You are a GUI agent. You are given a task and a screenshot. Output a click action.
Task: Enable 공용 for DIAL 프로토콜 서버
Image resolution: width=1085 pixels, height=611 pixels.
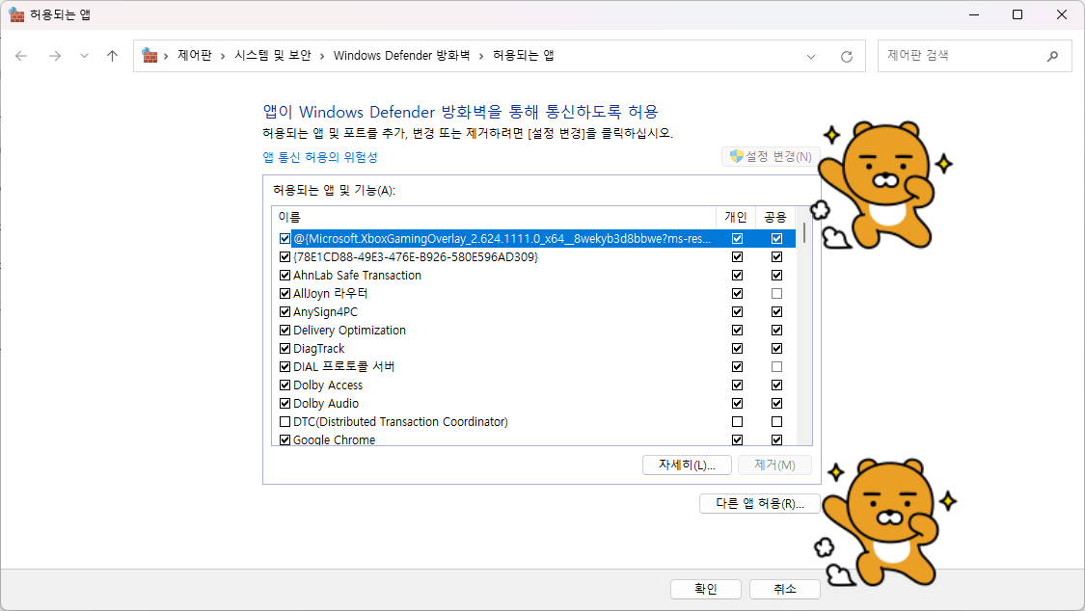pyautogui.click(x=776, y=367)
